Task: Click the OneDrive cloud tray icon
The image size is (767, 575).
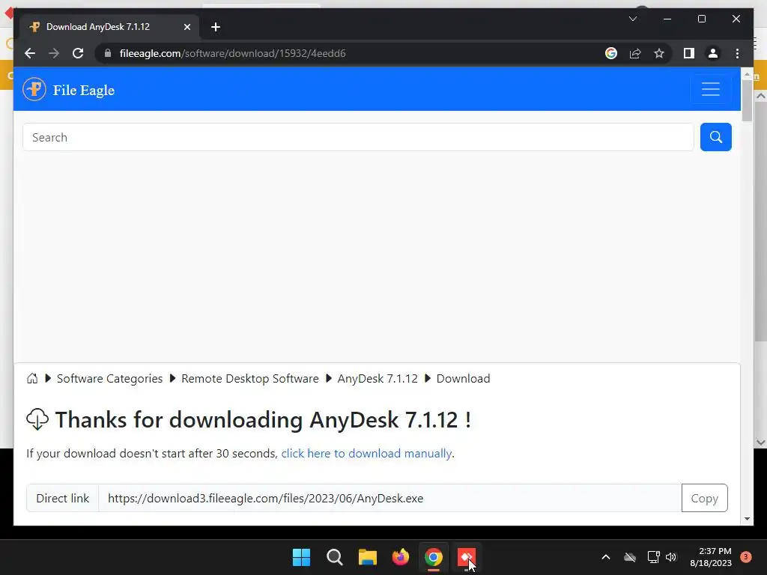Action: point(630,557)
